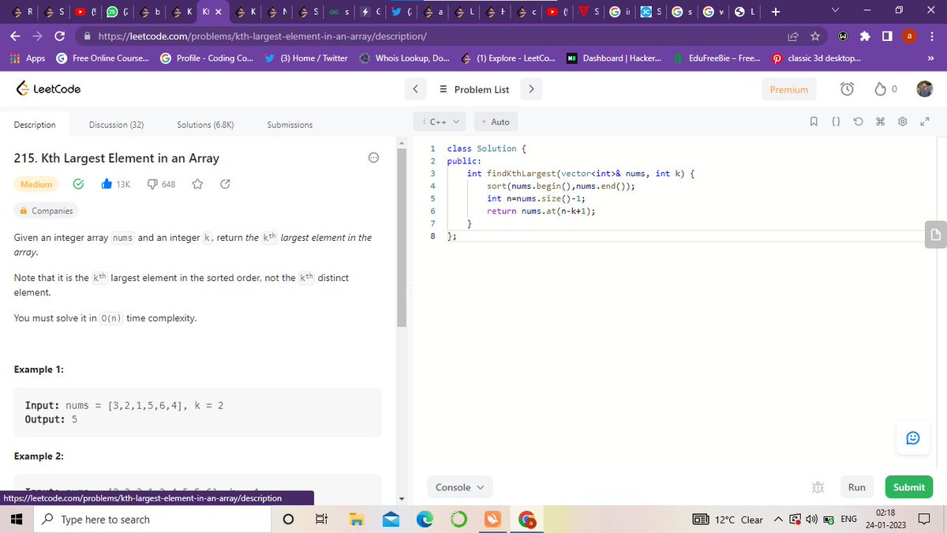
Task: Star this problem as favorite
Action: (199, 184)
